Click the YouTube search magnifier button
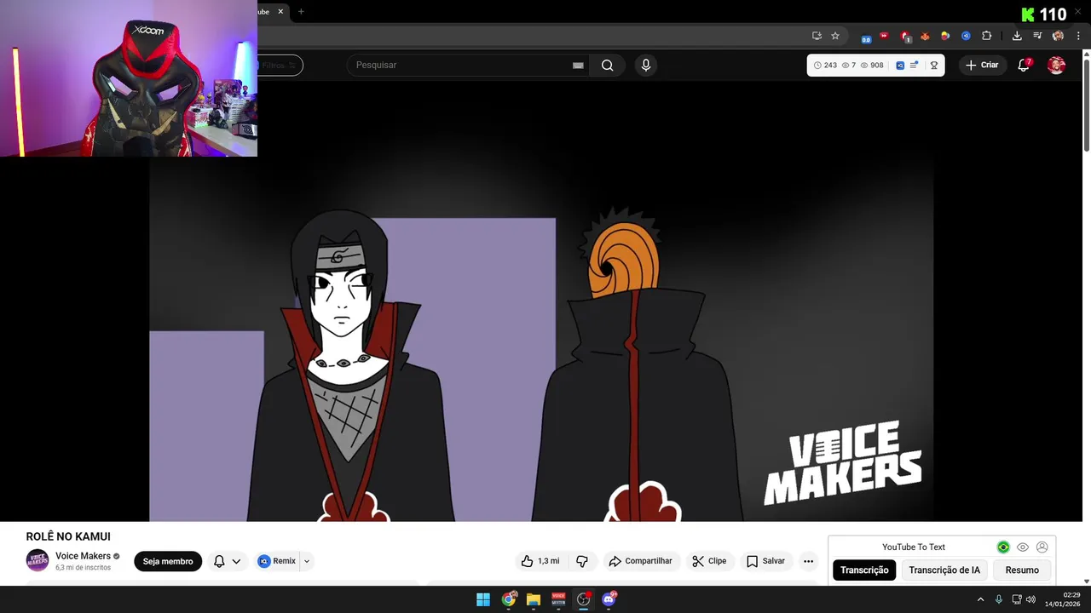 [x=607, y=66]
